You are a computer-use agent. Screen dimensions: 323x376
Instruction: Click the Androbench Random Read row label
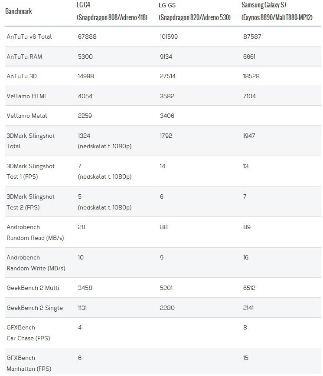coord(35,232)
